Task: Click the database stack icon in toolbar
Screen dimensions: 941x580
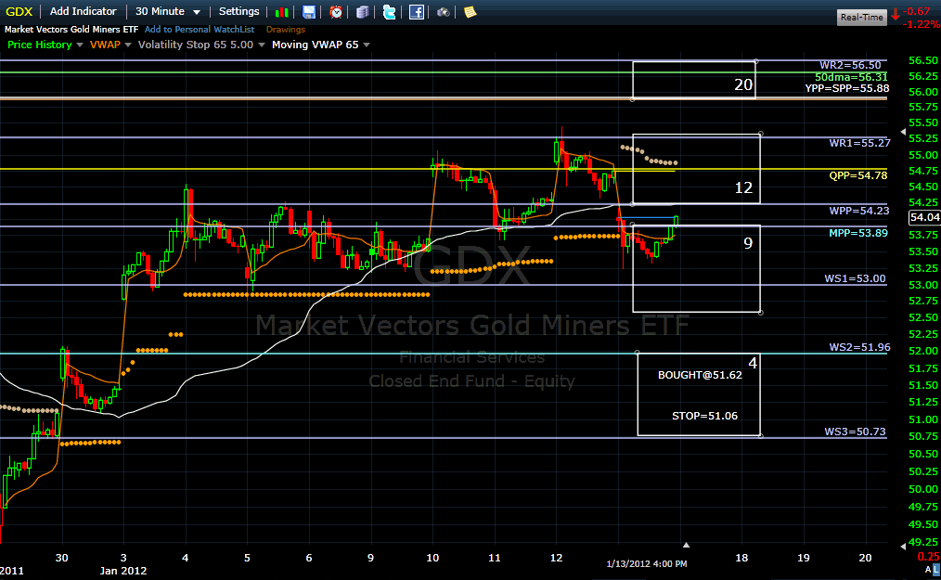Action: [x=363, y=12]
